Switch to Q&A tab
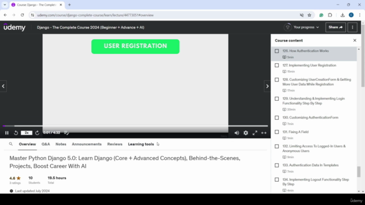Viewport: 365px width, 205px height. (x=46, y=144)
